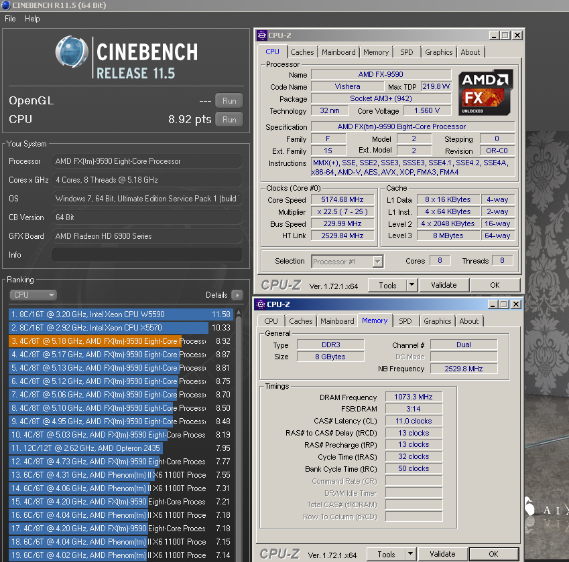
Task: Open About tab in top CPU-Z window
Action: tap(470, 52)
